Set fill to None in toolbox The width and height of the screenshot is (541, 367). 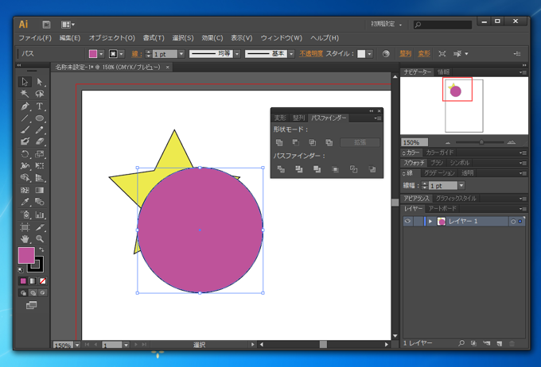tap(42, 281)
